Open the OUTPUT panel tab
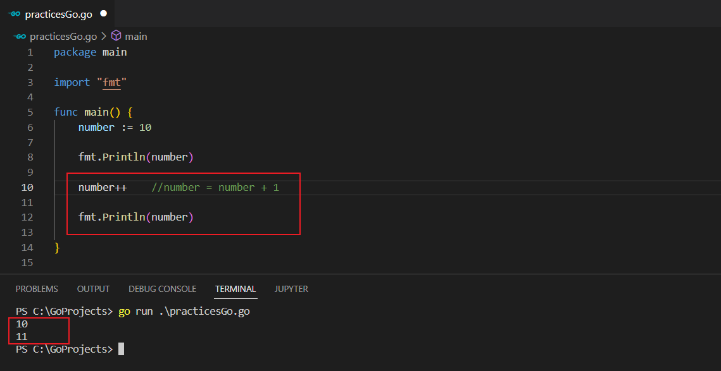 click(x=93, y=289)
